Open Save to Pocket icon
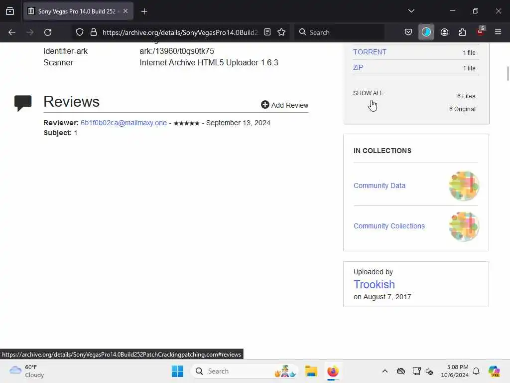This screenshot has width=510, height=383. click(408, 32)
